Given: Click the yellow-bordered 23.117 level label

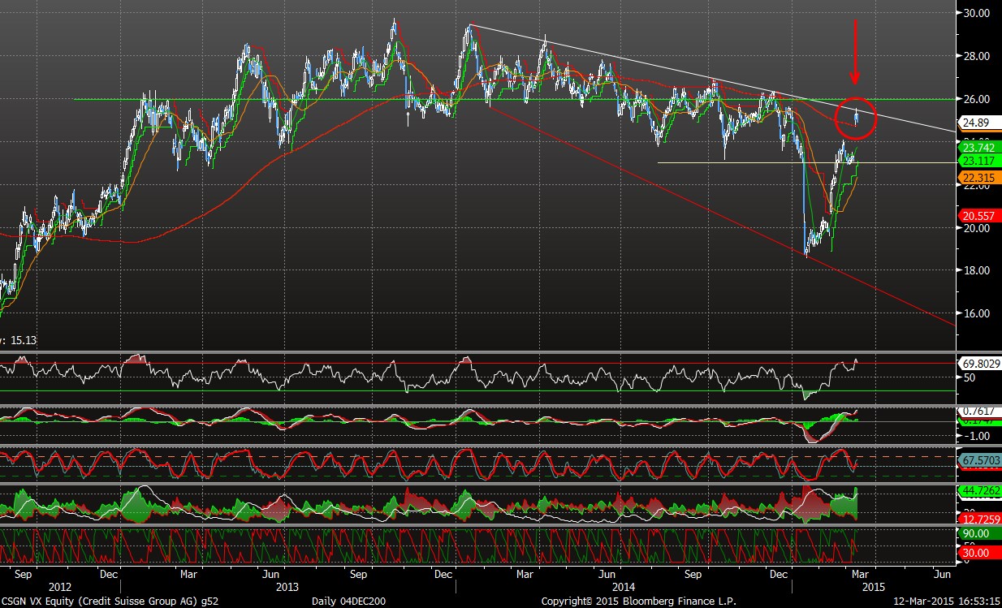Looking at the screenshot, I should point(978,162).
